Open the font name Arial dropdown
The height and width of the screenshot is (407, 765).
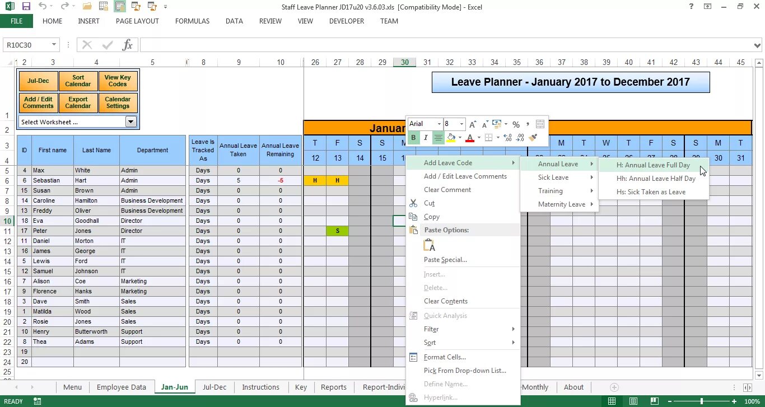click(439, 124)
